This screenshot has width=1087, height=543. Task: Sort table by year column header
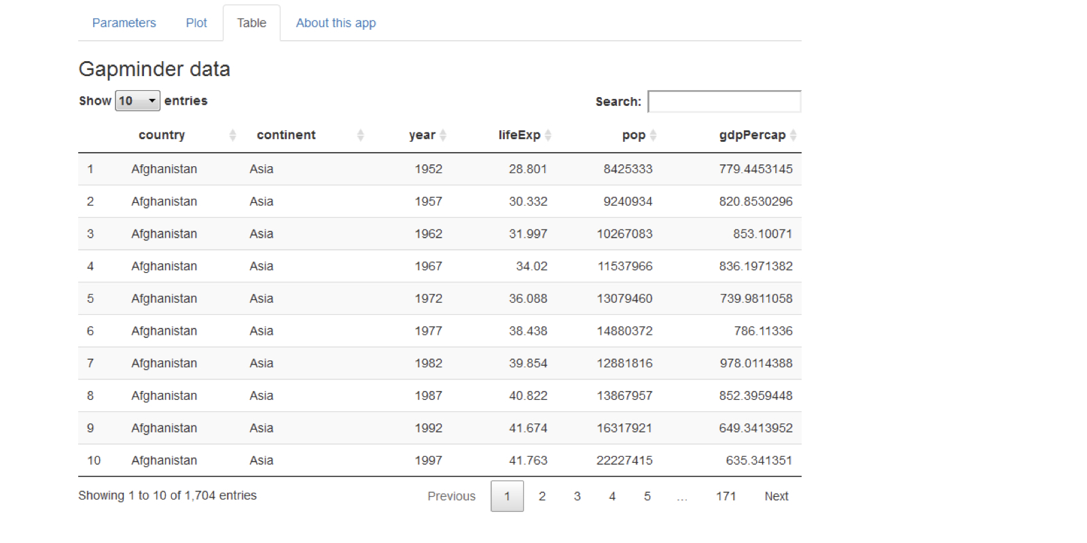[422, 135]
